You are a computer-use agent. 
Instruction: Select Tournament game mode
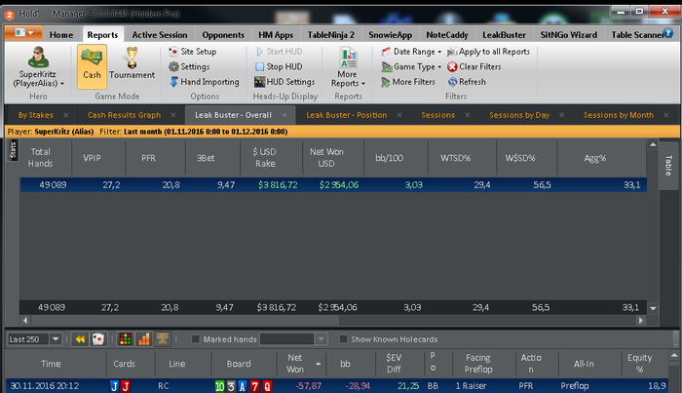(x=132, y=64)
